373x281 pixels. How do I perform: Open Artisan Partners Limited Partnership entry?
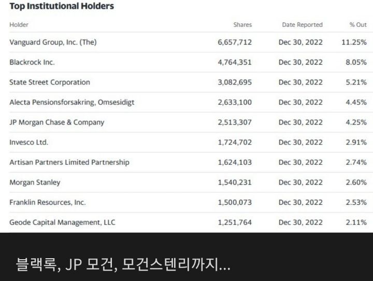point(69,162)
